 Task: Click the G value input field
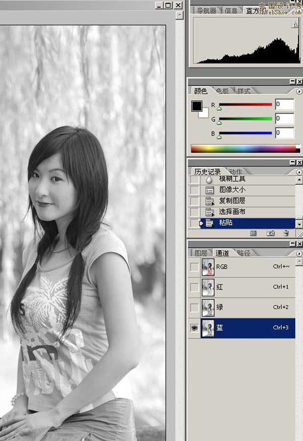(x=284, y=119)
